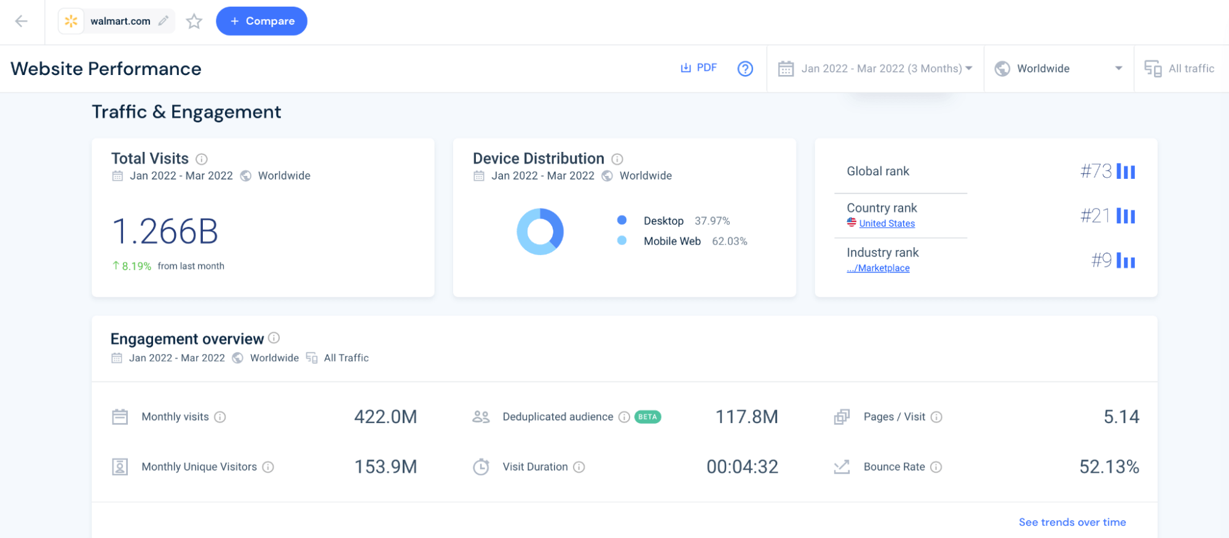Click the 8.19% growth indicator

point(132,266)
